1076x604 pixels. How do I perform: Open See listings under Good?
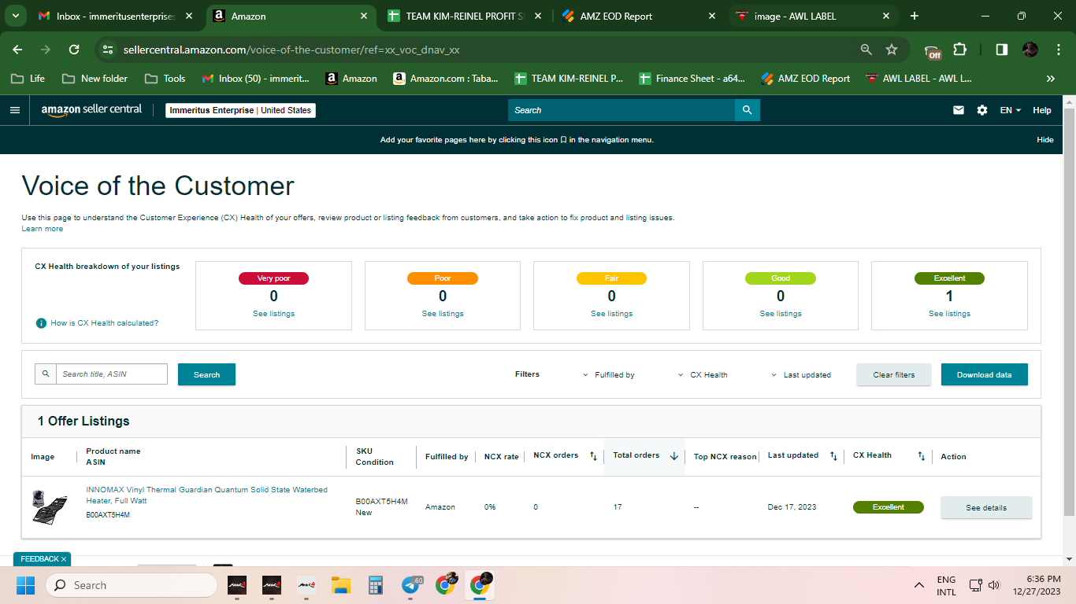tap(781, 314)
